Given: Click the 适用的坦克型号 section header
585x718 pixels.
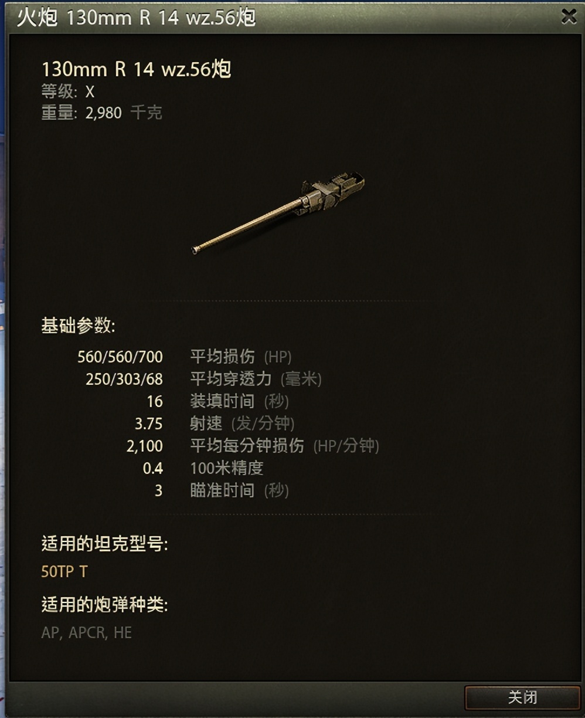Looking at the screenshot, I should (104, 544).
